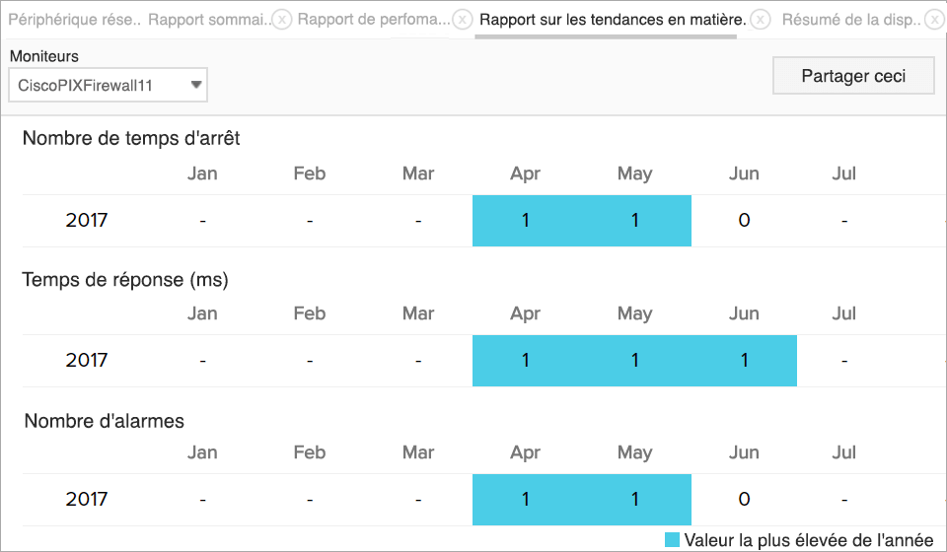Close the Résumé de la disponibilité tab
The width and height of the screenshot is (947, 552).
click(x=934, y=20)
